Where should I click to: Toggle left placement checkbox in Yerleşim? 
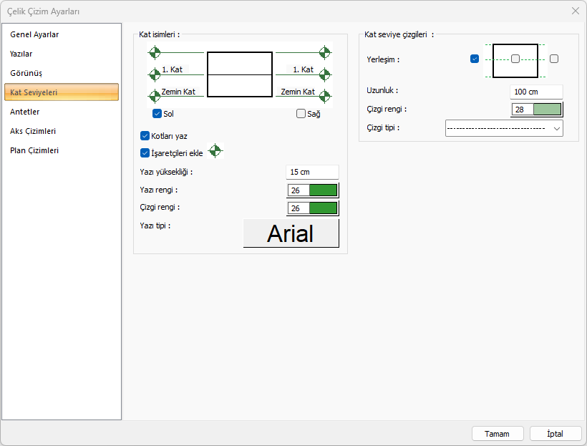[475, 59]
